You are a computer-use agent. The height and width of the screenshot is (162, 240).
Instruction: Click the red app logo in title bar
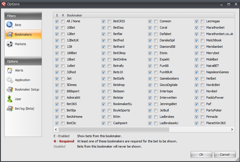coord(3,4)
